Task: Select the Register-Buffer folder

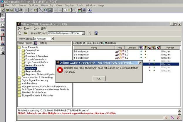Action: coord(33,71)
